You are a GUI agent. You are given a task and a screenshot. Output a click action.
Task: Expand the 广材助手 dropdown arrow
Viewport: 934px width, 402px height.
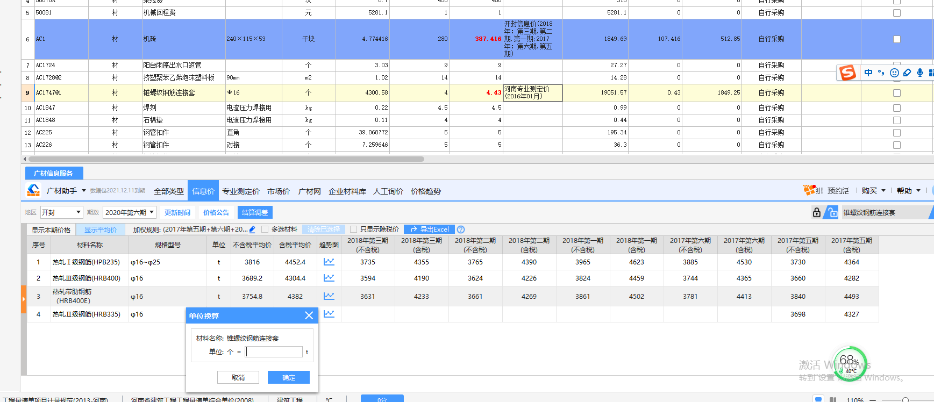84,191
